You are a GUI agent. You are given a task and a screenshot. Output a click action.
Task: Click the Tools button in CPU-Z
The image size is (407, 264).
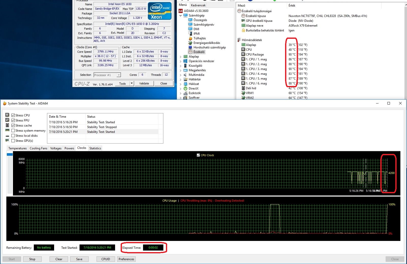click(122, 83)
